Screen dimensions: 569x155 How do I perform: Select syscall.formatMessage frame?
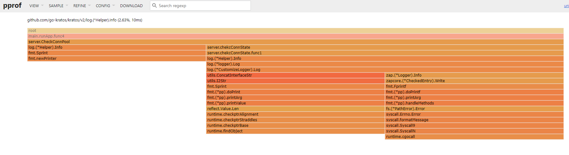474,120
